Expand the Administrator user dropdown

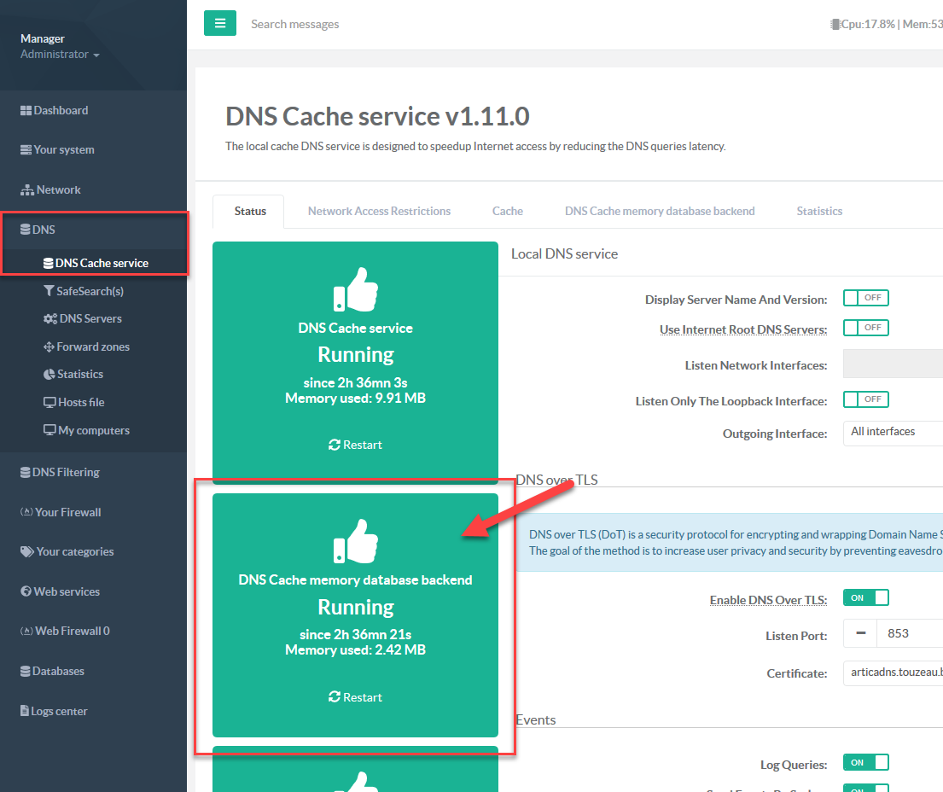click(x=60, y=55)
